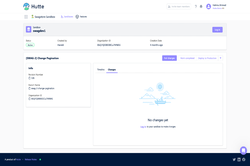Viewport: 250px width, 166px height.
Task: Click the swagdev1 sandbox name
Action: pyautogui.click(x=39, y=31)
